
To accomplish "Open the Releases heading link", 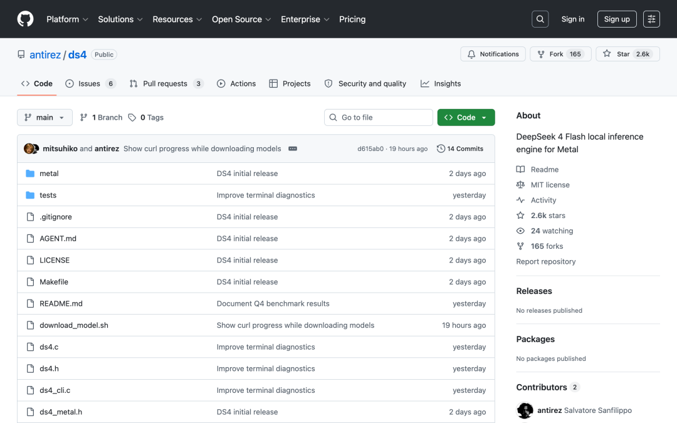I will [534, 291].
